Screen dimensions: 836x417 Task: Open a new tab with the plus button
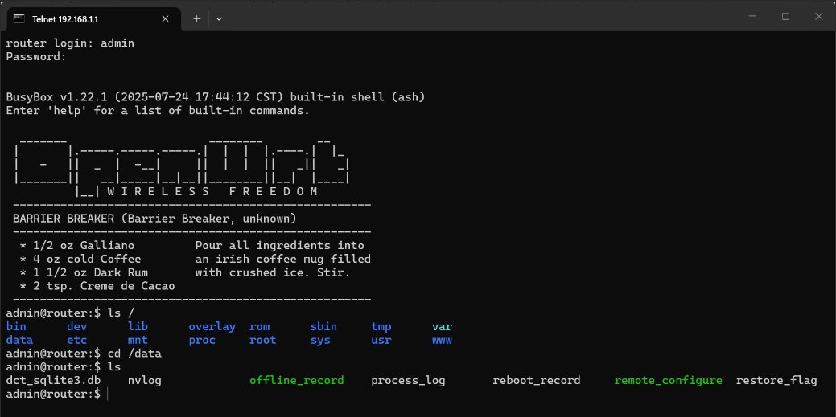pos(196,18)
